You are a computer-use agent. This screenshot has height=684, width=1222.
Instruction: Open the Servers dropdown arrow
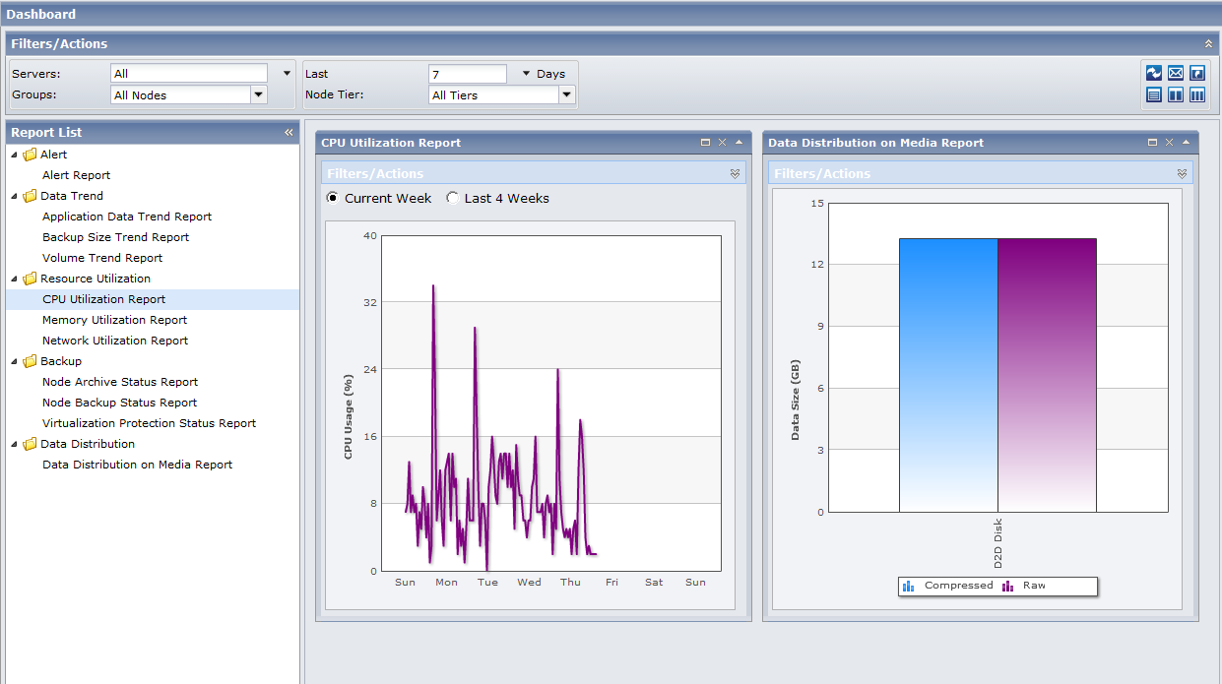(287, 74)
